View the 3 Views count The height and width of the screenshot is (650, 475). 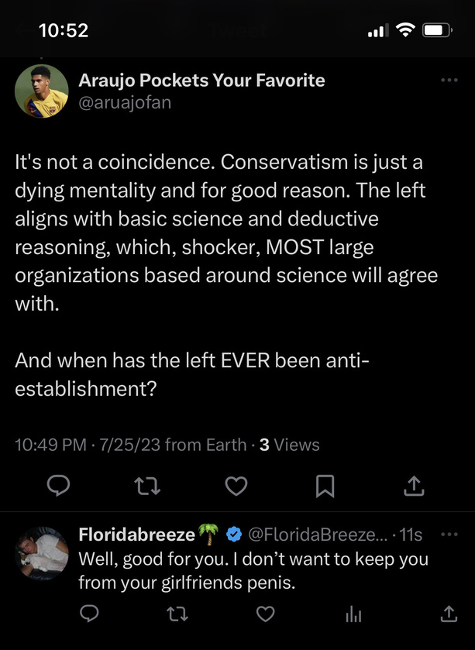pyautogui.click(x=289, y=445)
